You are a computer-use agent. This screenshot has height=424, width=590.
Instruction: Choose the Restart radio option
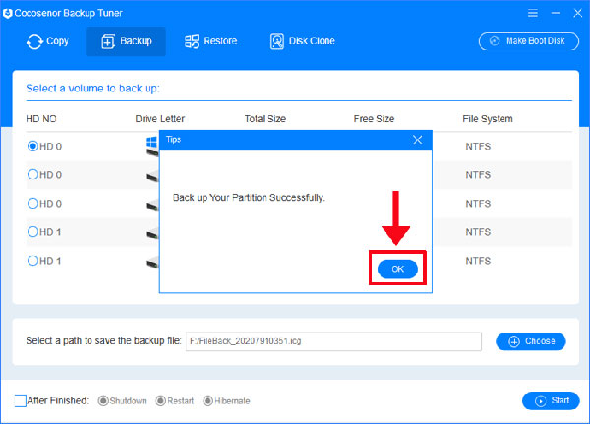[160, 401]
